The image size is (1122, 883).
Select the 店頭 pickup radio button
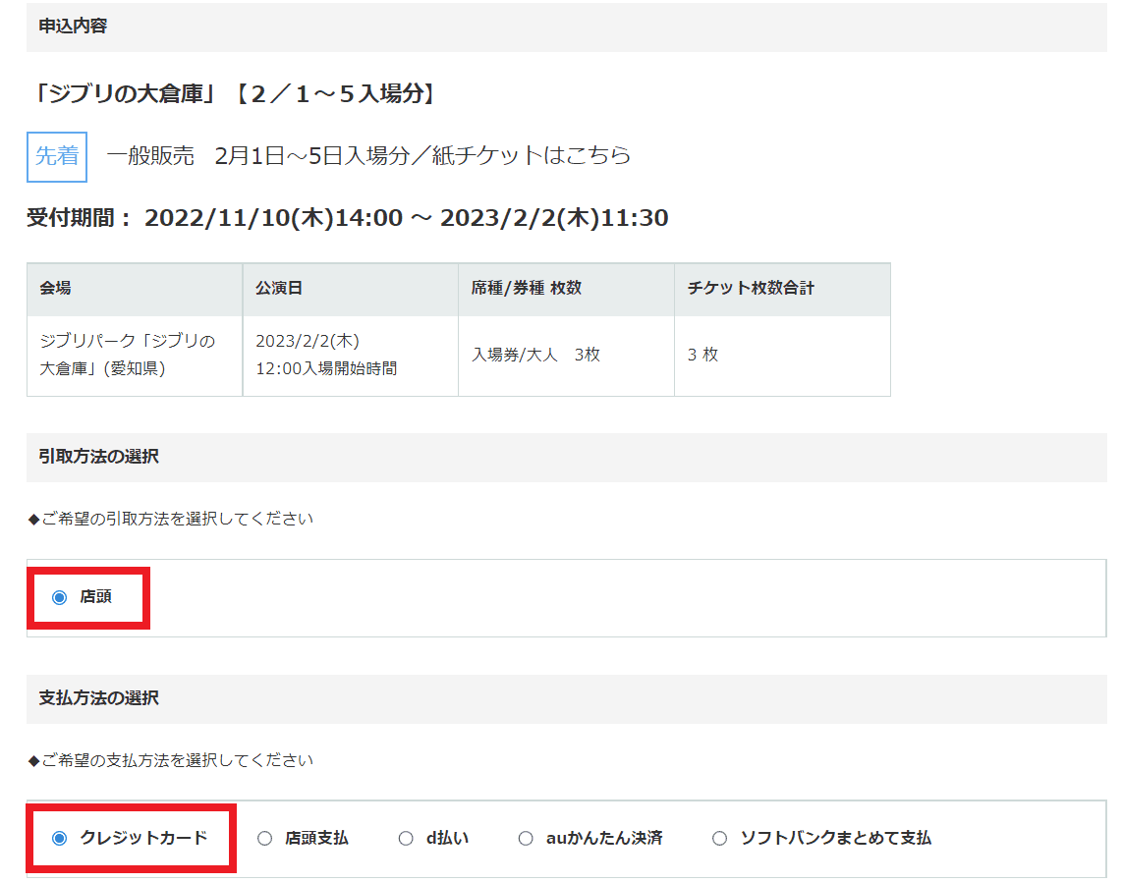tap(60, 597)
